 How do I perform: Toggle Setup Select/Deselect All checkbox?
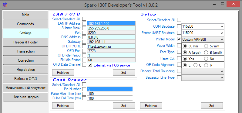tap(179, 20)
